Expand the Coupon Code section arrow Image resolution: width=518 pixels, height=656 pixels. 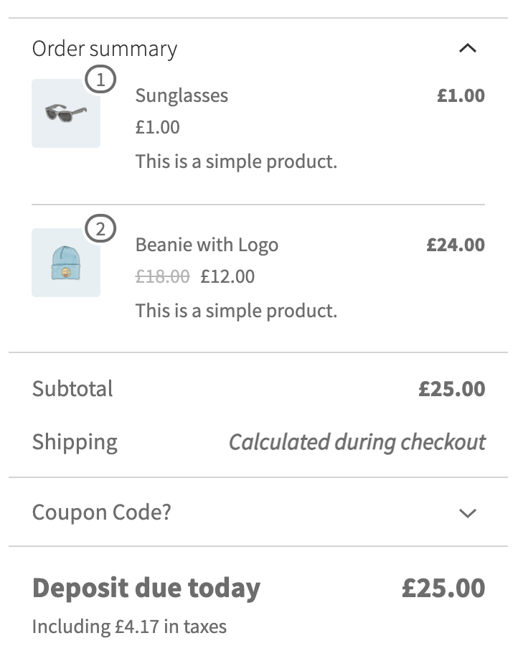click(467, 512)
